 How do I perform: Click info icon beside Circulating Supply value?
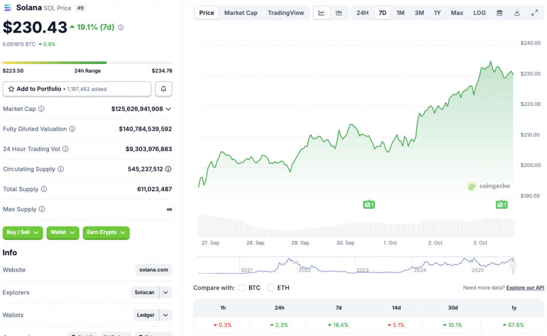[168, 169]
